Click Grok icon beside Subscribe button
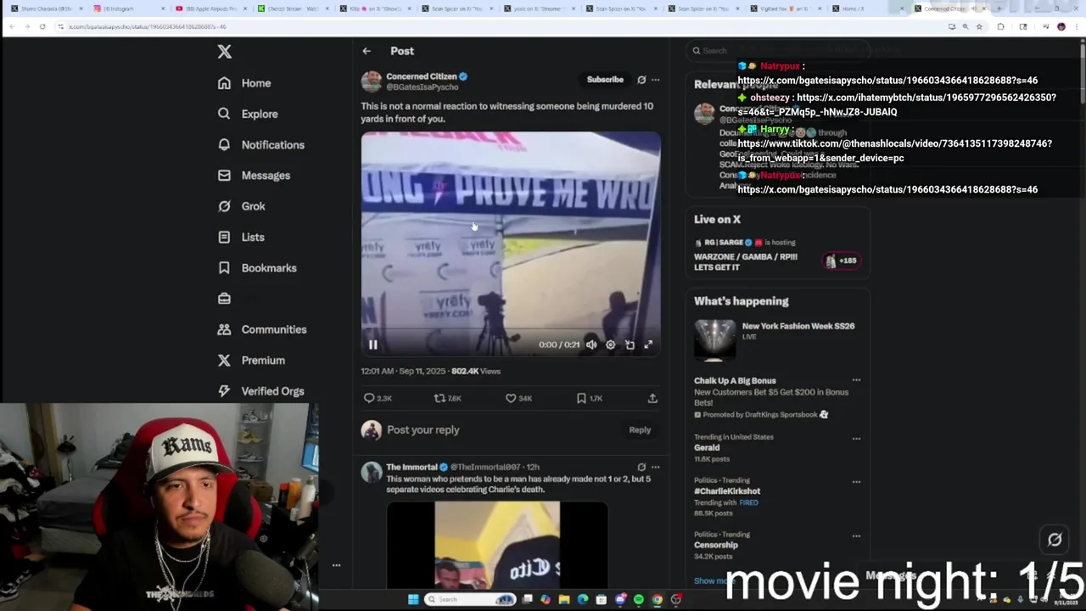Screen dimensions: 1086x611 point(641,80)
